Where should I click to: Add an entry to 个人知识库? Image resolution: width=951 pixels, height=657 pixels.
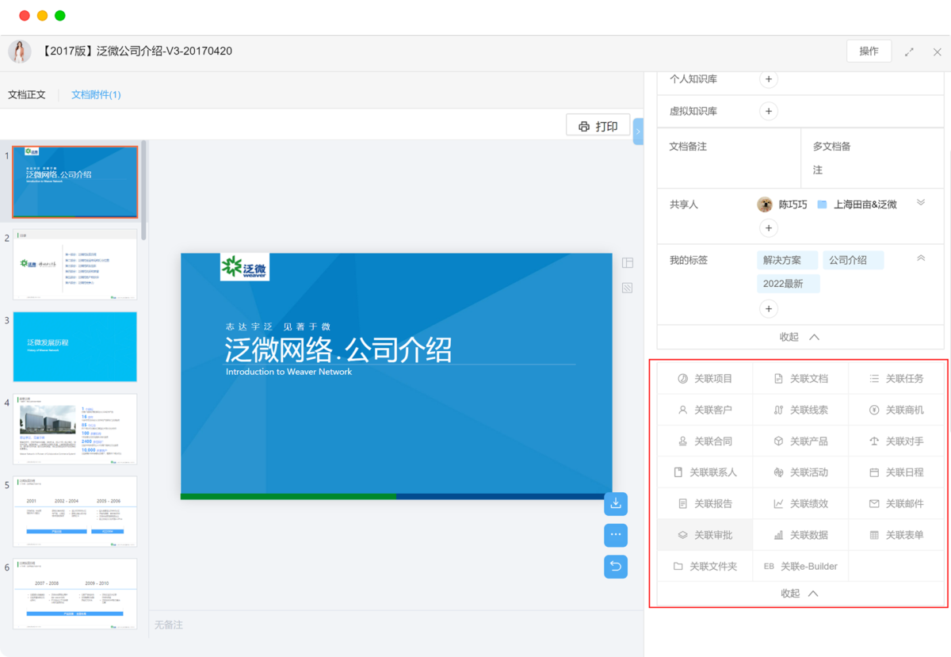point(769,79)
